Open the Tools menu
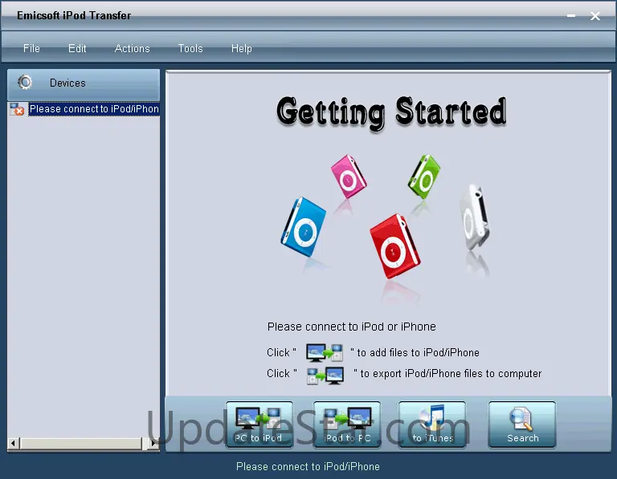This screenshot has height=479, width=617. 190,48
